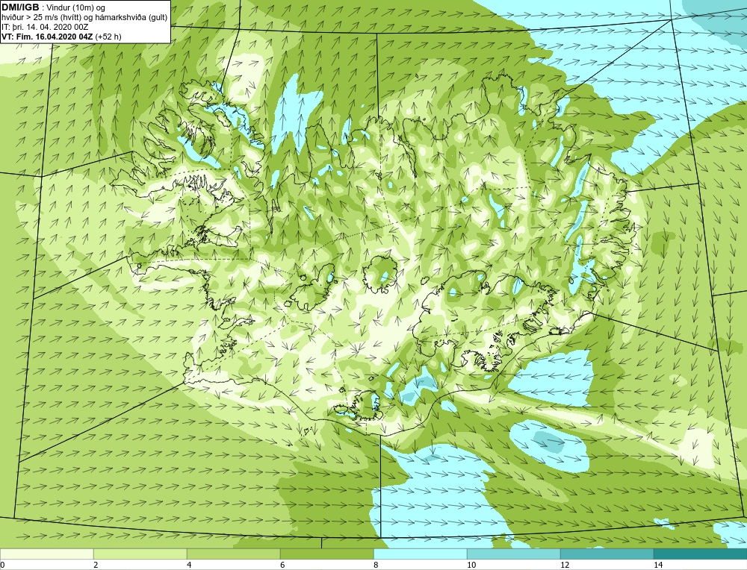Image resolution: width=747 pixels, height=570 pixels.
Task: Click the legend value label '2'
Action: pos(96,565)
